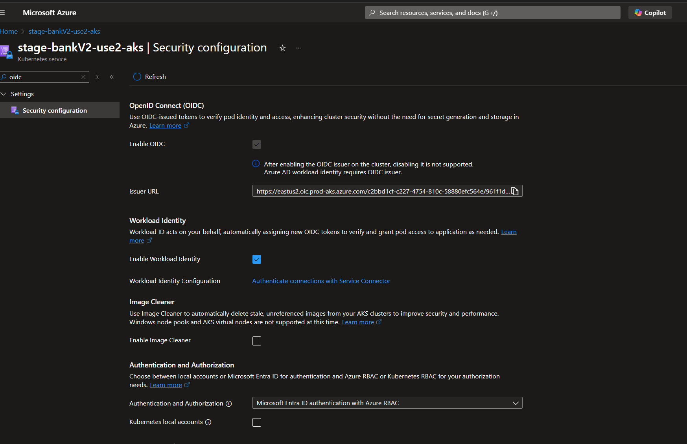Click the Refresh icon

pos(137,77)
